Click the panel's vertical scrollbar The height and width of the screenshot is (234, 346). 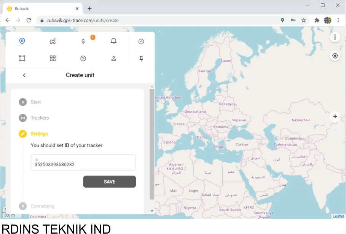point(152,145)
